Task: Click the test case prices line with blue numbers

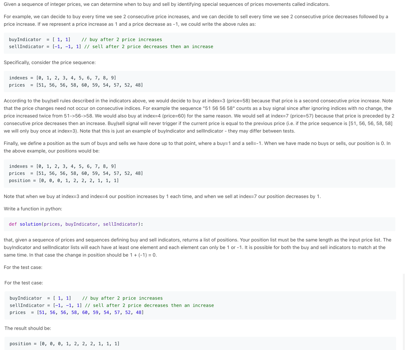Action: [x=77, y=313]
